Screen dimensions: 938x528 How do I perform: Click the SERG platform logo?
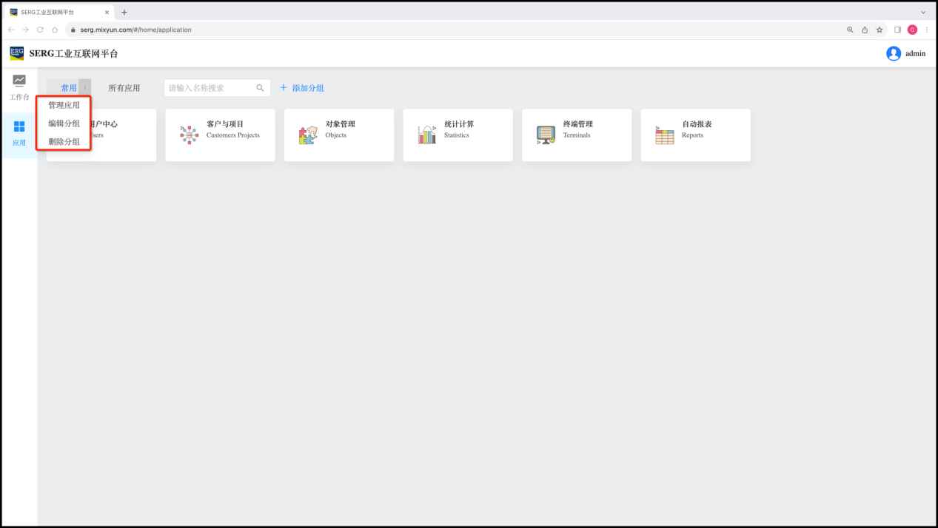coord(17,53)
